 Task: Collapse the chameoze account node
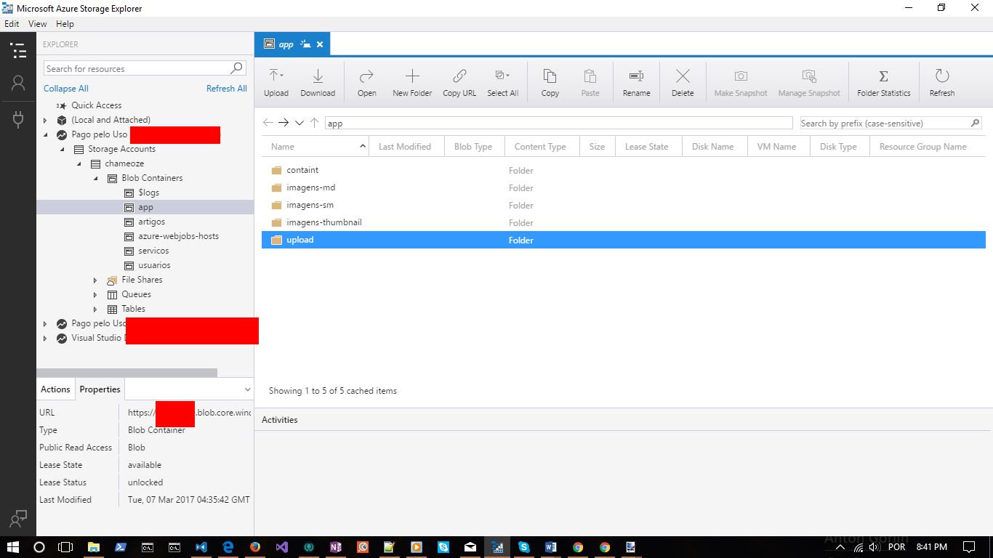point(79,163)
